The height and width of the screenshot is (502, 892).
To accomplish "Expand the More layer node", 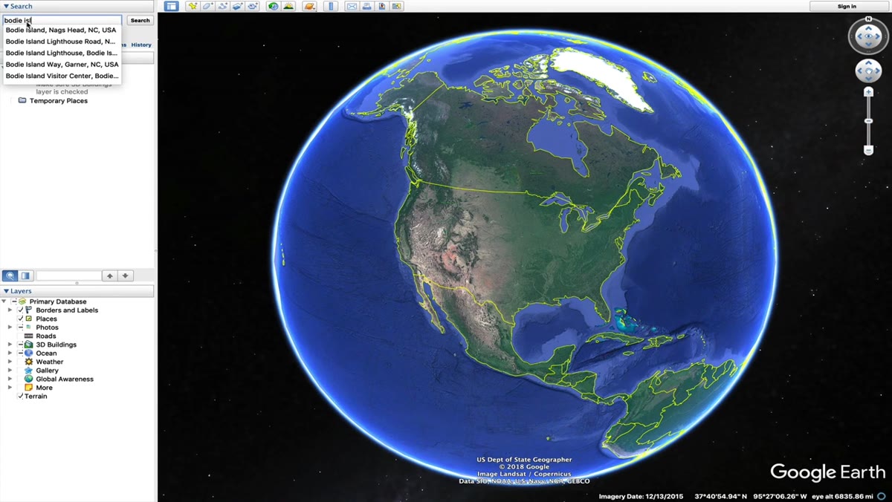I will [10, 388].
